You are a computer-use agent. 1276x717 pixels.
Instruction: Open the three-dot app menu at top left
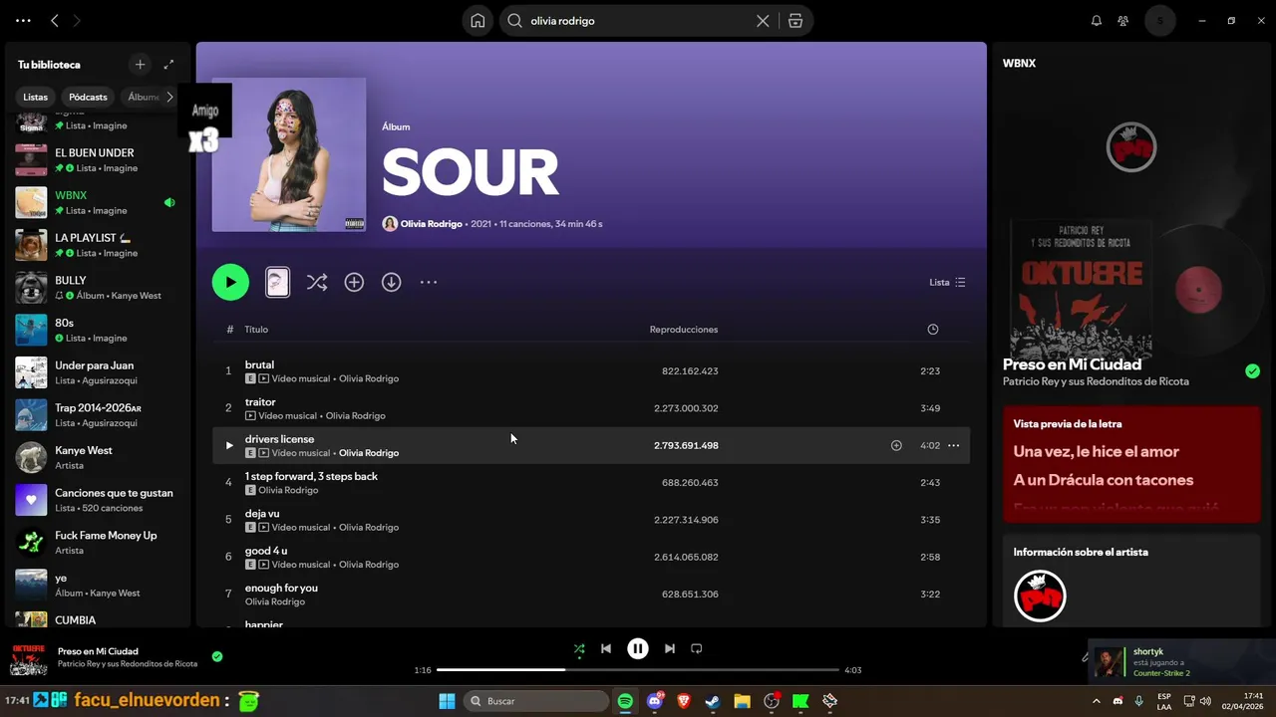click(24, 21)
